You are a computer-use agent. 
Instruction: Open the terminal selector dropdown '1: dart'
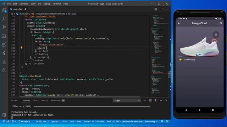[x=127, y=101]
